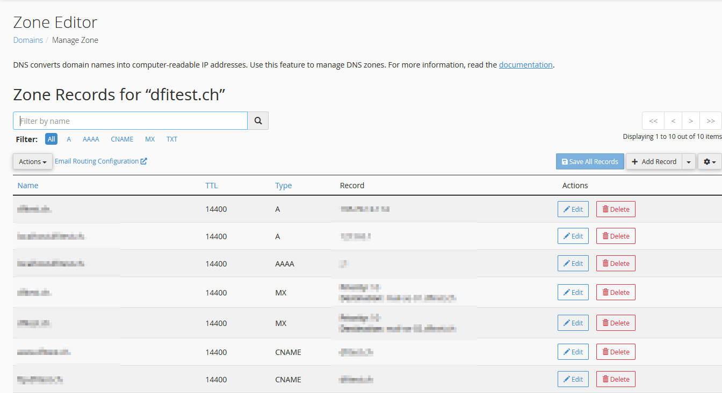Focus the Filter by name field

(x=130, y=121)
